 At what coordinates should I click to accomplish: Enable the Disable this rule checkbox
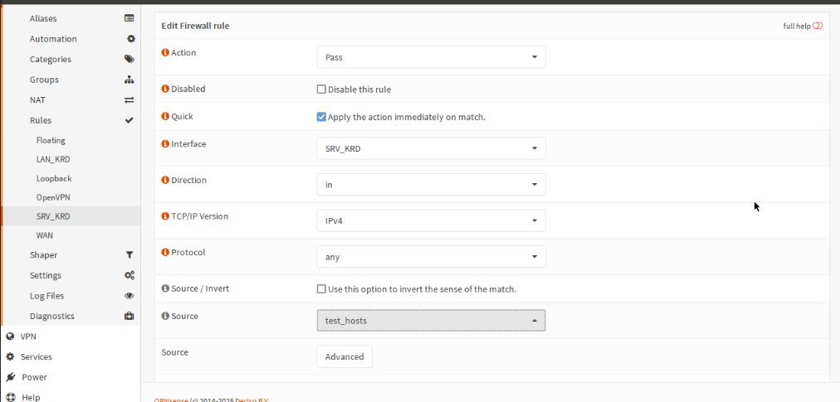click(321, 90)
